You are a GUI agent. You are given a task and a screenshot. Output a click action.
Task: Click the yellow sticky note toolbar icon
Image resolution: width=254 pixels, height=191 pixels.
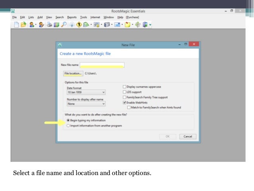coord(128,25)
